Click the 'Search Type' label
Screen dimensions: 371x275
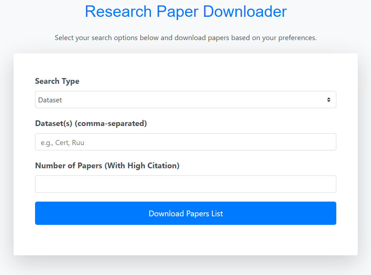point(57,81)
